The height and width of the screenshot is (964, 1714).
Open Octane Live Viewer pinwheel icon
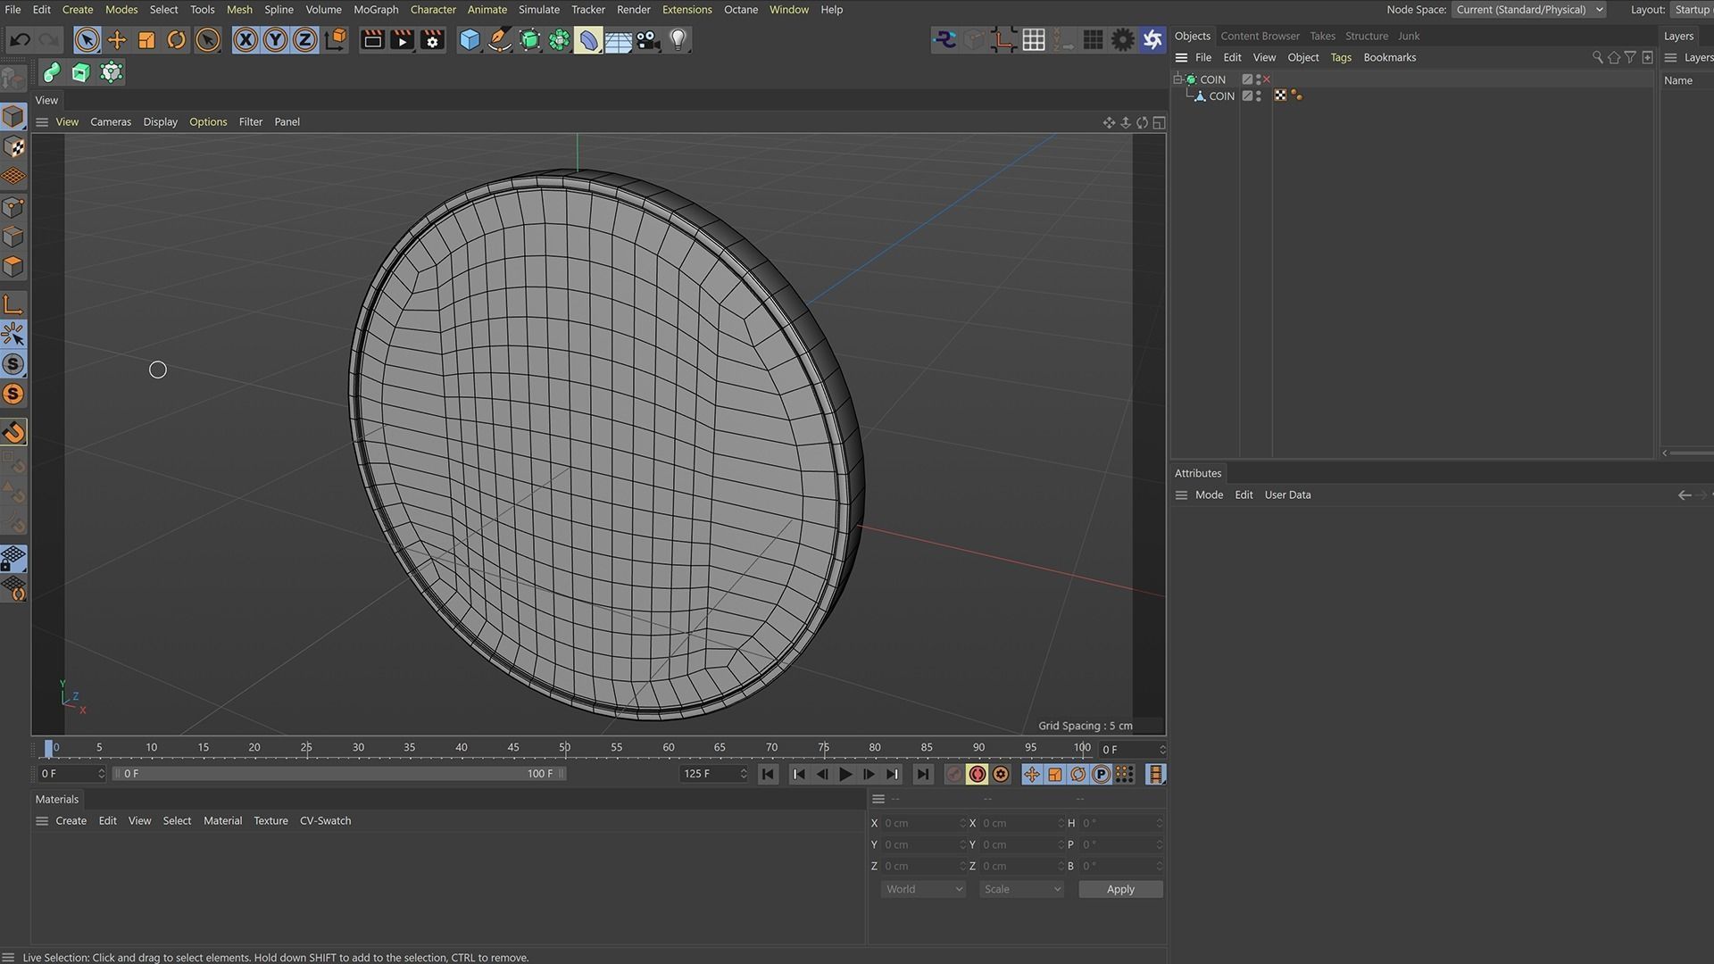click(1153, 39)
